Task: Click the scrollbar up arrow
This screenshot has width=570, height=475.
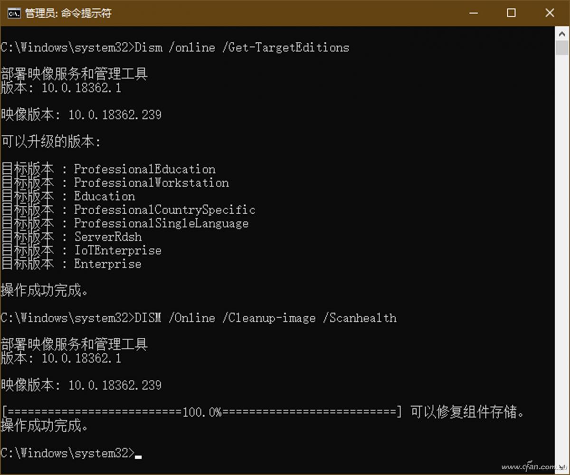Action: point(561,34)
